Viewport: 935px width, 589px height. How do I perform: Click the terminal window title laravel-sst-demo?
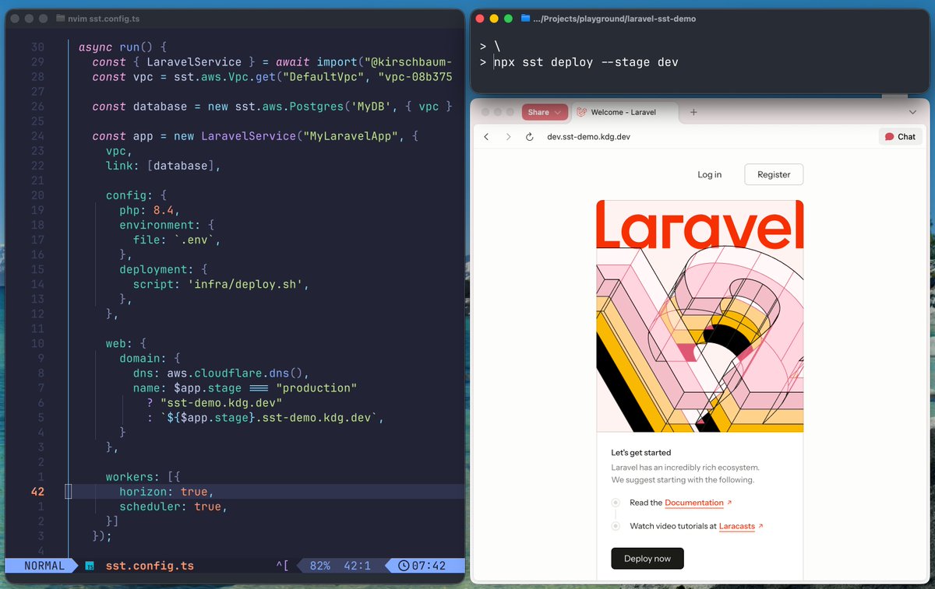tap(614, 18)
